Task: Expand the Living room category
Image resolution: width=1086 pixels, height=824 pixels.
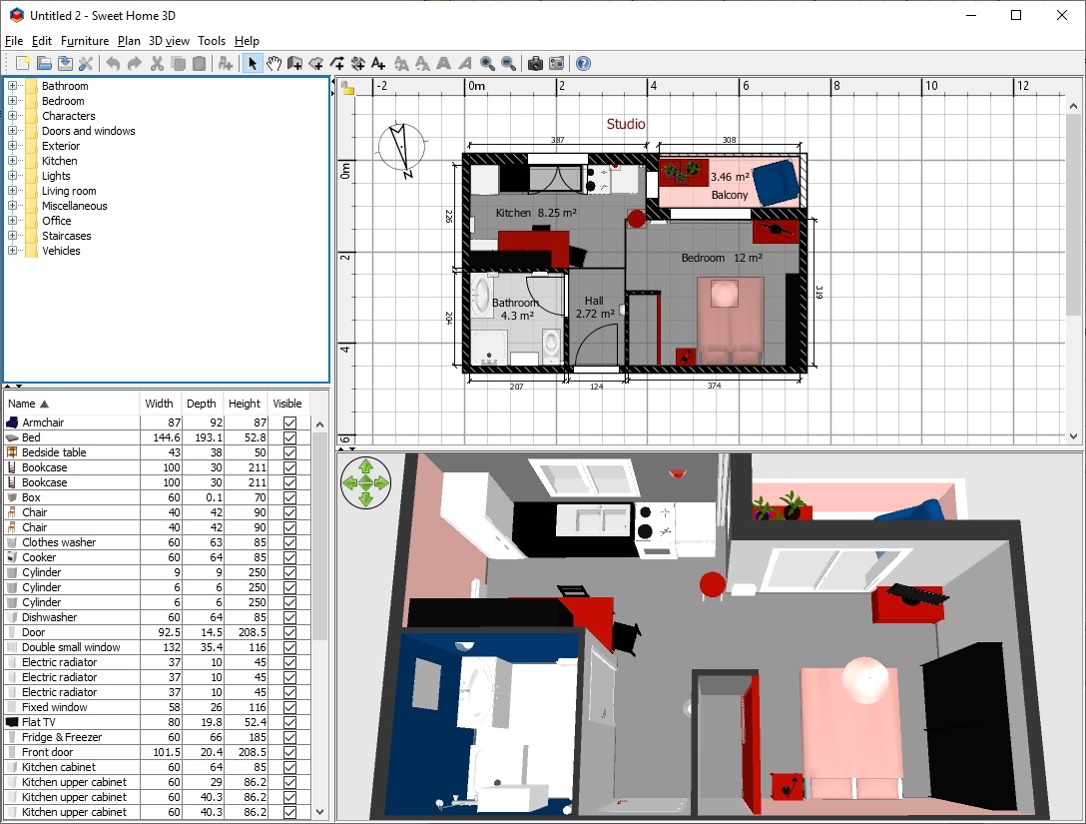Action: (12, 191)
